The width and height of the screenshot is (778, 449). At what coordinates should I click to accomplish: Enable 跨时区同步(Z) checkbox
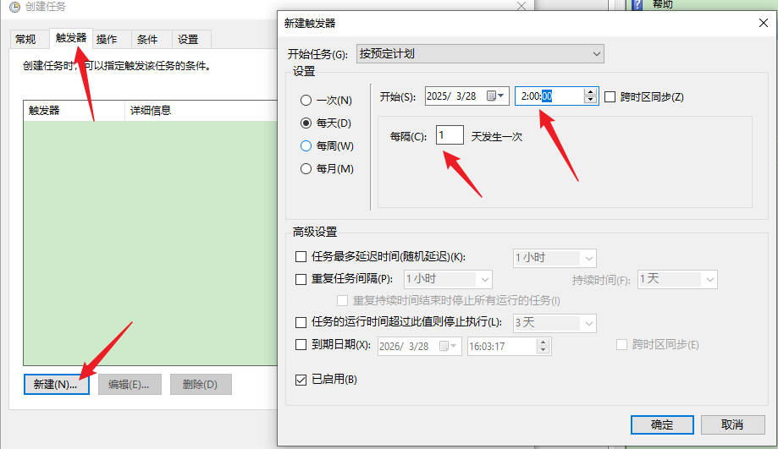coord(610,96)
